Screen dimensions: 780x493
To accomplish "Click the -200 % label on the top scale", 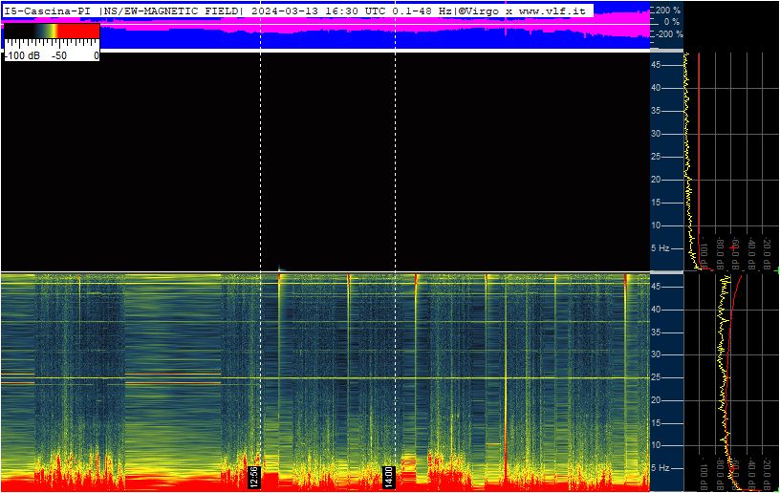I will [668, 34].
